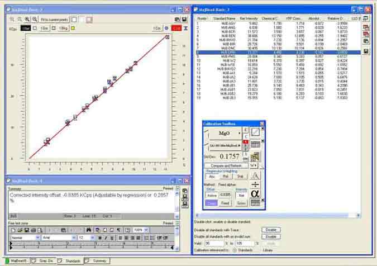377x266 pixels.
Task: Click the regression line graph icon
Action: [x=255, y=132]
